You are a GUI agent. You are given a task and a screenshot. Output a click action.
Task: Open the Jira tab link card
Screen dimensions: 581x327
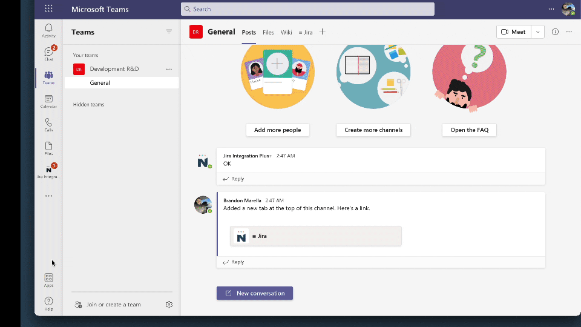click(x=316, y=236)
